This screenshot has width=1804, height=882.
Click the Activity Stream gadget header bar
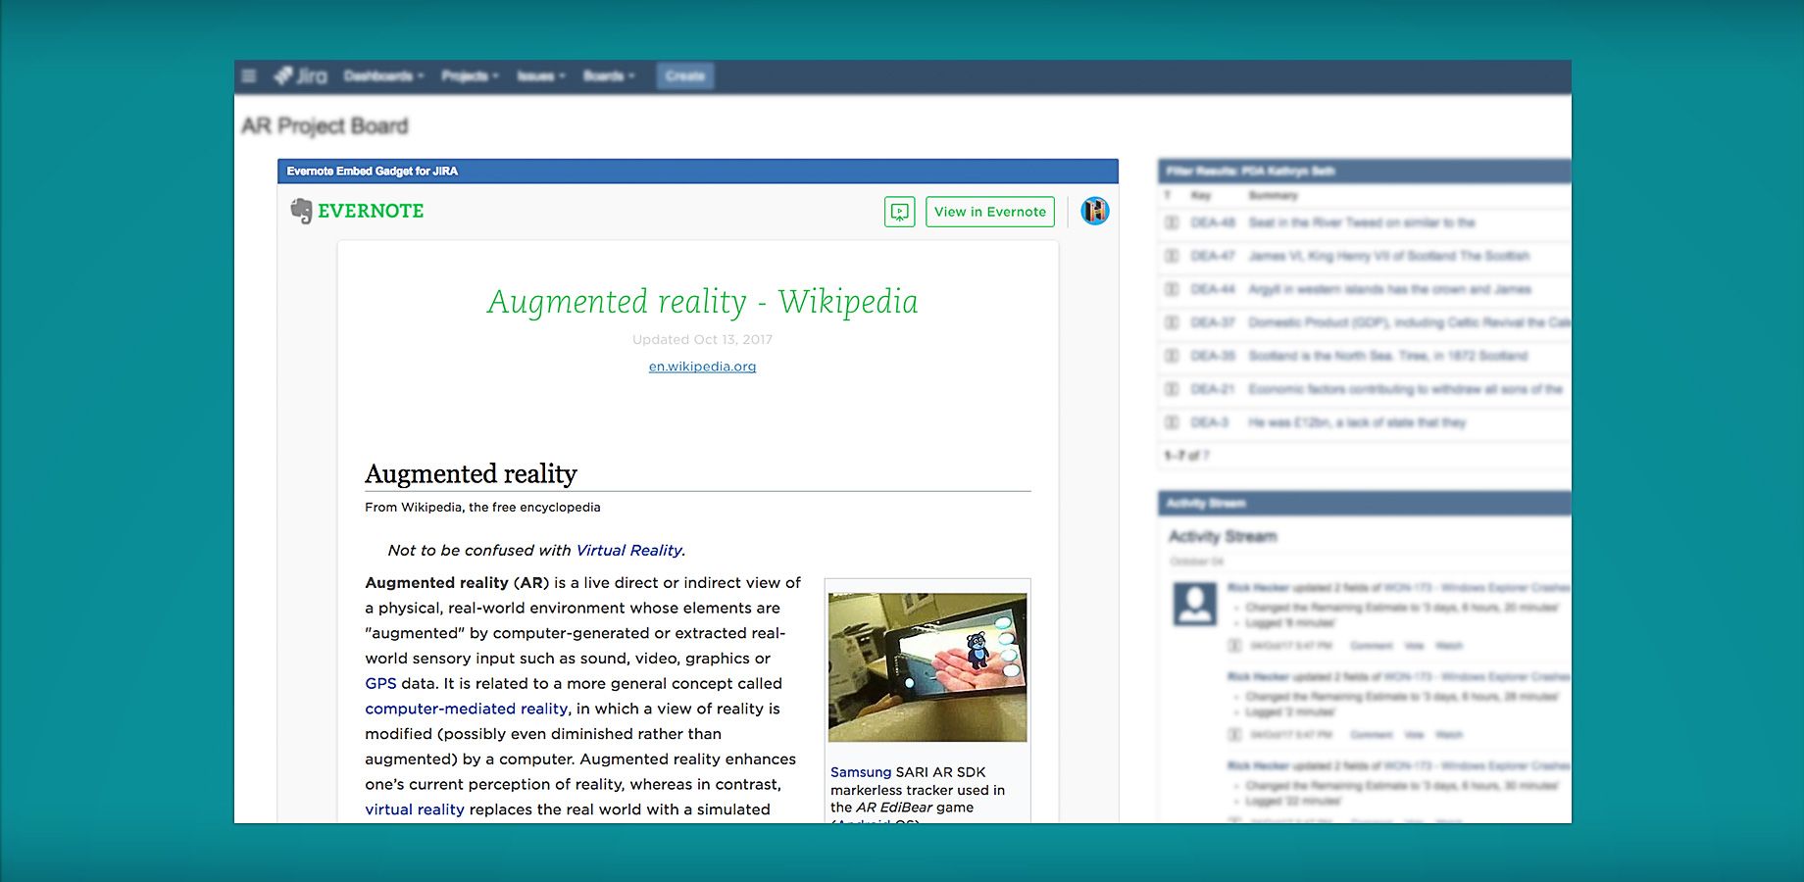pyautogui.click(x=1364, y=503)
